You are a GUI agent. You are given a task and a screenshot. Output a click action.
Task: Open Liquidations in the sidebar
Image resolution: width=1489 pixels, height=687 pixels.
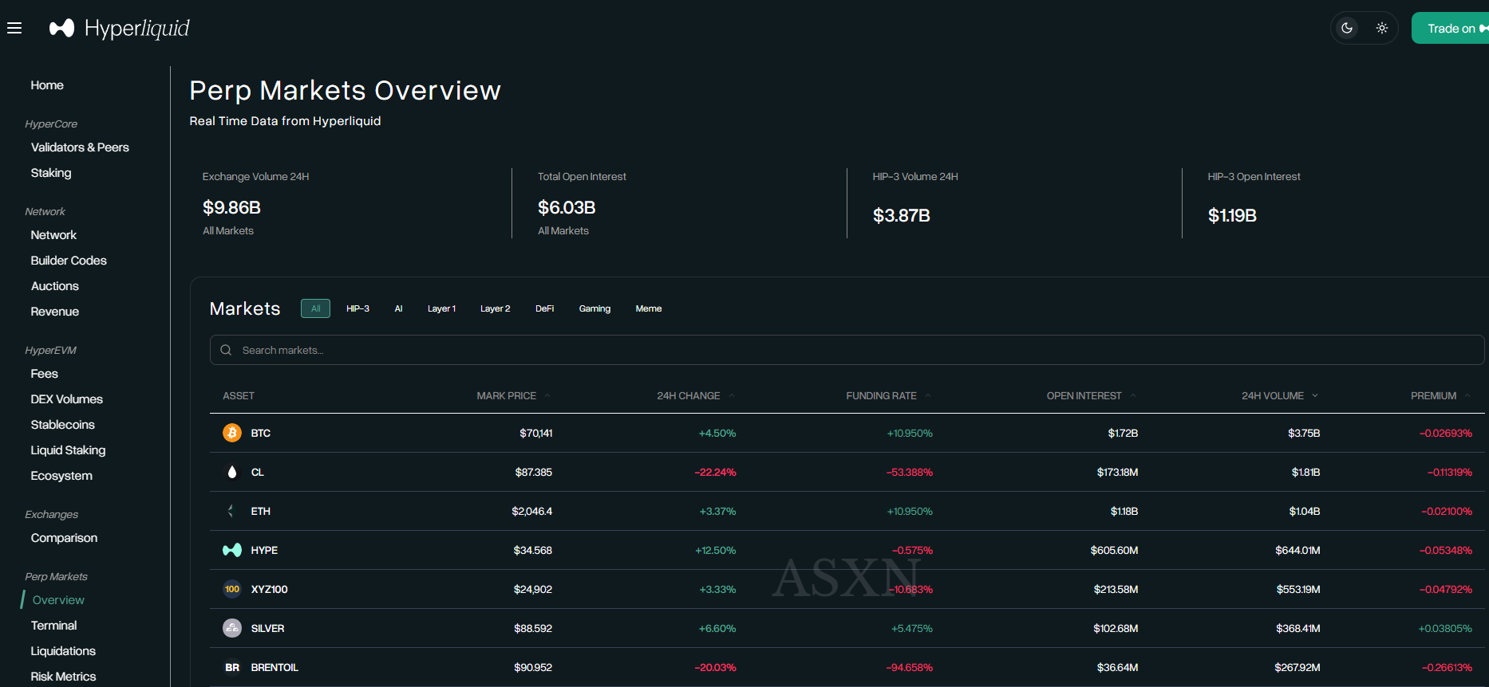63,651
